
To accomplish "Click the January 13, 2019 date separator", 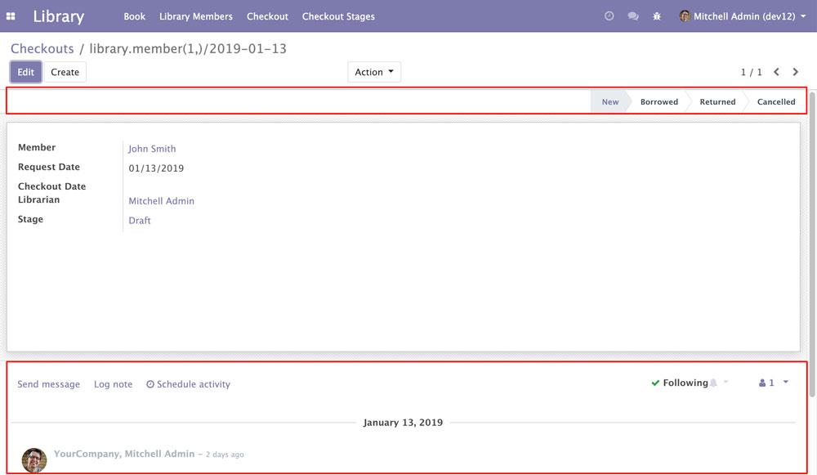I will coord(403,423).
